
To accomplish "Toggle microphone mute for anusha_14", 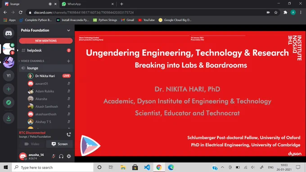I will pos(54,156).
